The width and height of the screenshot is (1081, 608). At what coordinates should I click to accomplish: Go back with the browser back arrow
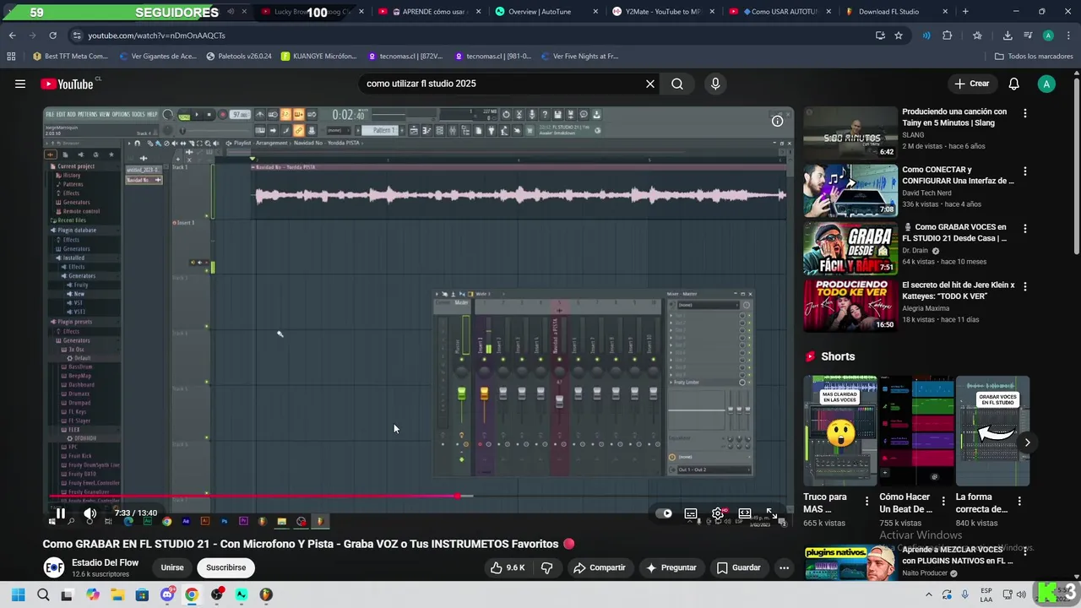click(12, 35)
